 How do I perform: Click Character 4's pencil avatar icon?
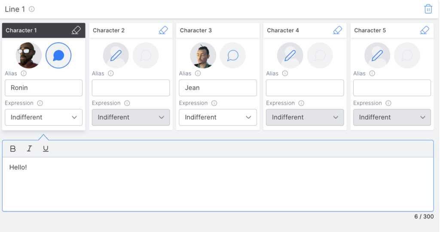click(x=290, y=55)
